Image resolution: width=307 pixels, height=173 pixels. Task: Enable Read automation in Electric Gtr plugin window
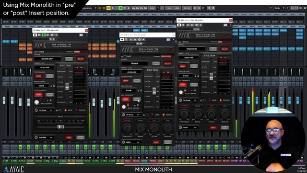click(x=44, y=35)
